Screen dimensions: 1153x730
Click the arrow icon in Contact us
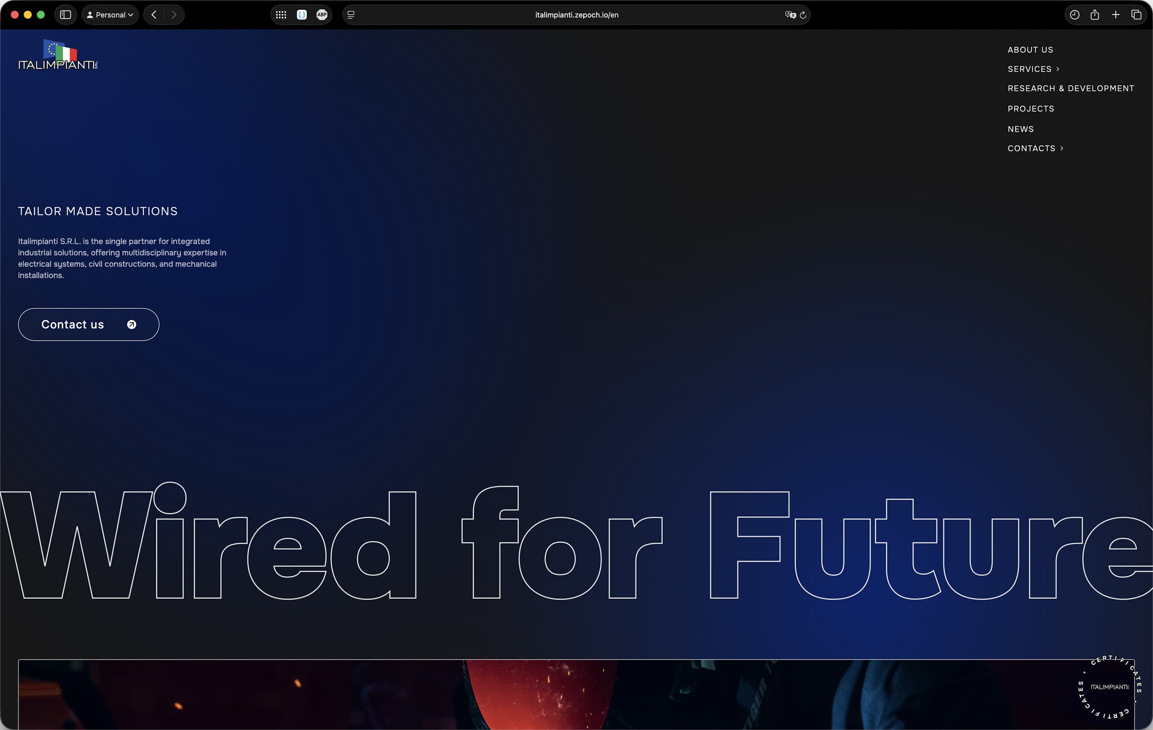pos(132,325)
